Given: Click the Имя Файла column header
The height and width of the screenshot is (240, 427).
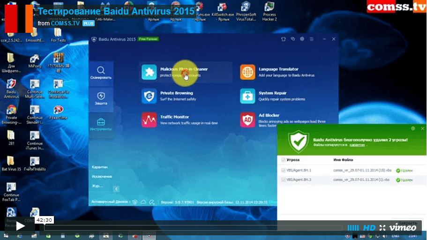Looking at the screenshot, I should [343, 160].
